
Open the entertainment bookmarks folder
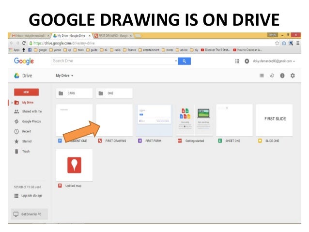click(149, 50)
